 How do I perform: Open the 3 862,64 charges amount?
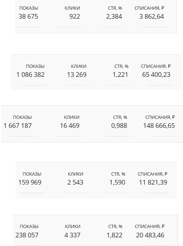(152, 17)
